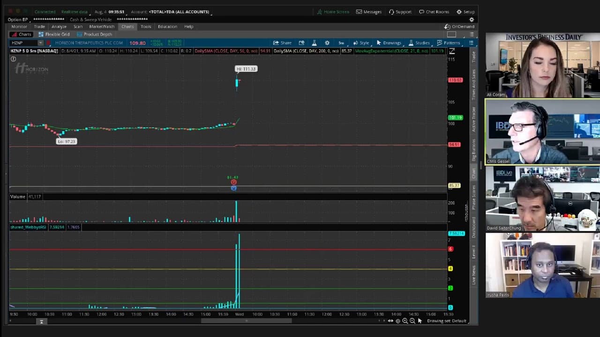The image size is (600, 337).
Task: Open Level II sidebar panel
Action: tap(473, 251)
